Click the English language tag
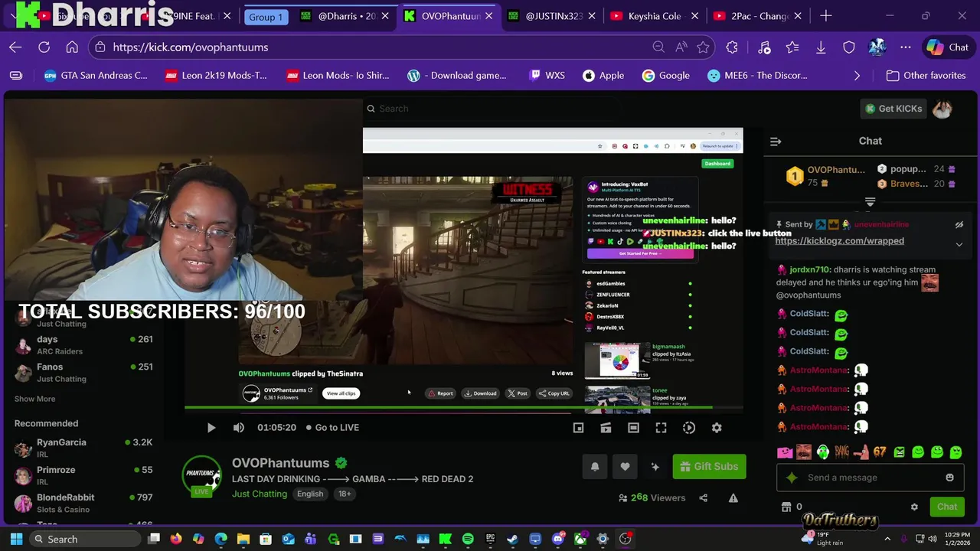Image resolution: width=980 pixels, height=551 pixels. point(310,494)
